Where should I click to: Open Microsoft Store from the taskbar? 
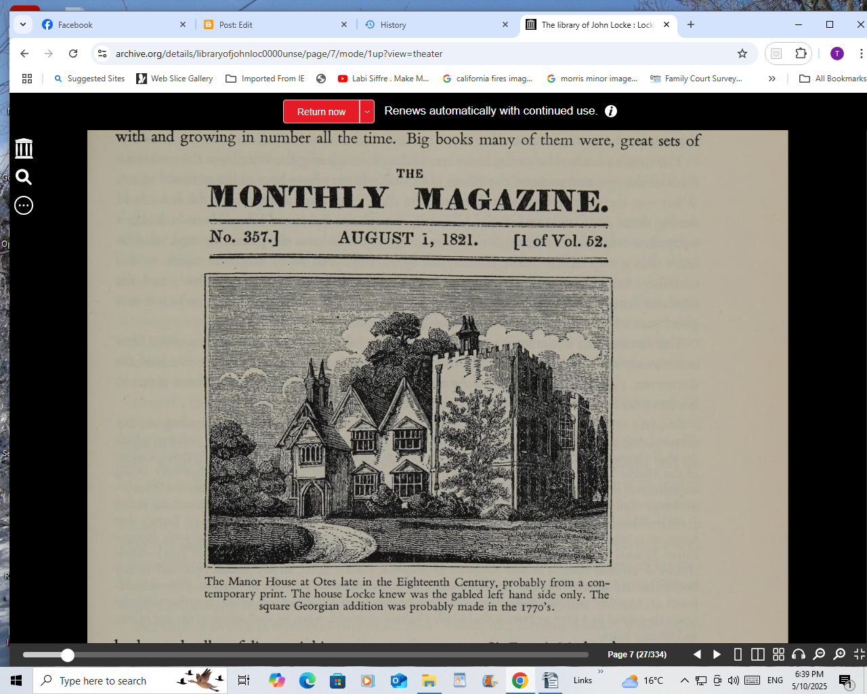click(x=337, y=680)
